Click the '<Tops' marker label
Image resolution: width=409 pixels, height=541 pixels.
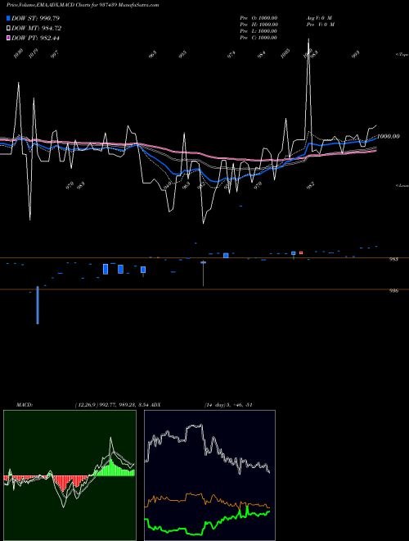click(402, 55)
